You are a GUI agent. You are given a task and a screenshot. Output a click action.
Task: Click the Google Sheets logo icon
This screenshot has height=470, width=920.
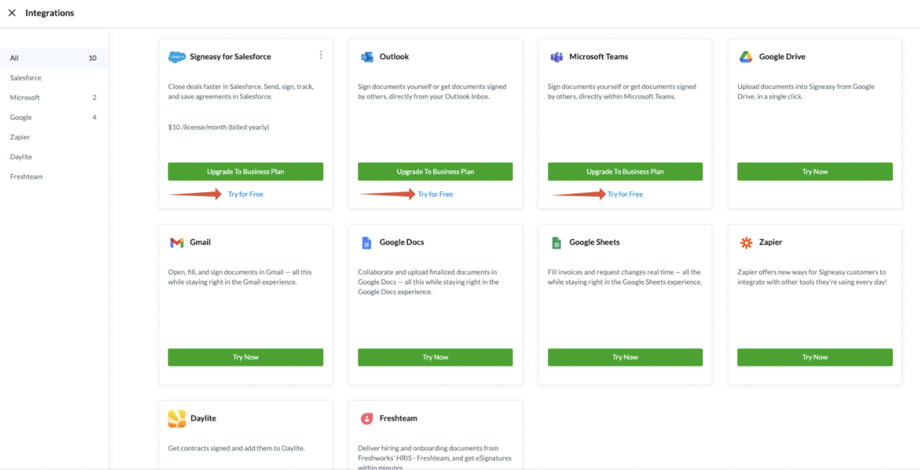556,243
